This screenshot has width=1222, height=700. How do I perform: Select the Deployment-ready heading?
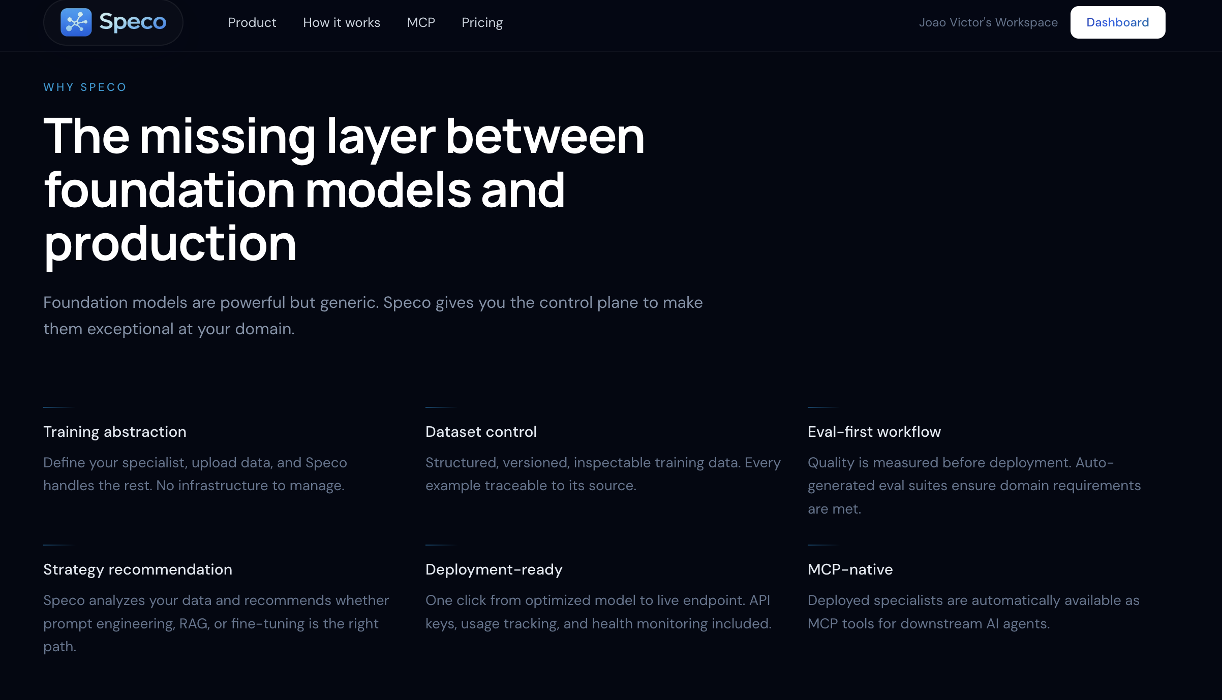coord(494,569)
